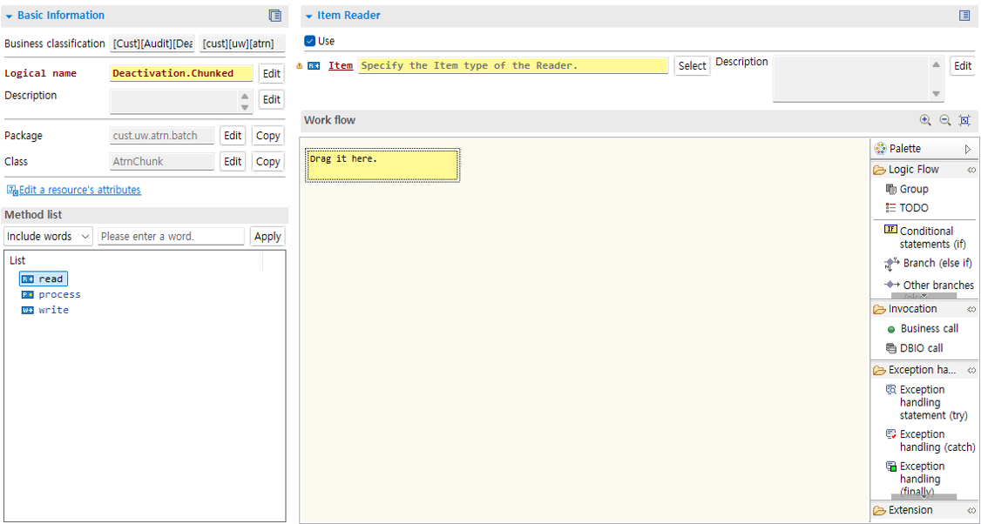981x524 pixels.
Task: Select the process method in list
Action: pyautogui.click(x=58, y=294)
